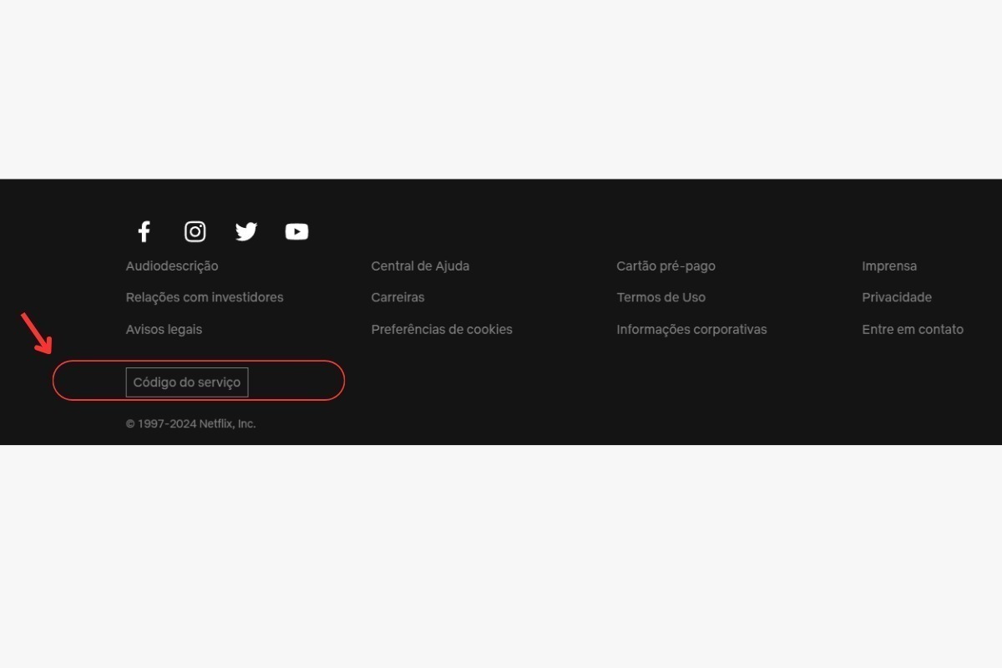Click Entre em contato

(913, 329)
